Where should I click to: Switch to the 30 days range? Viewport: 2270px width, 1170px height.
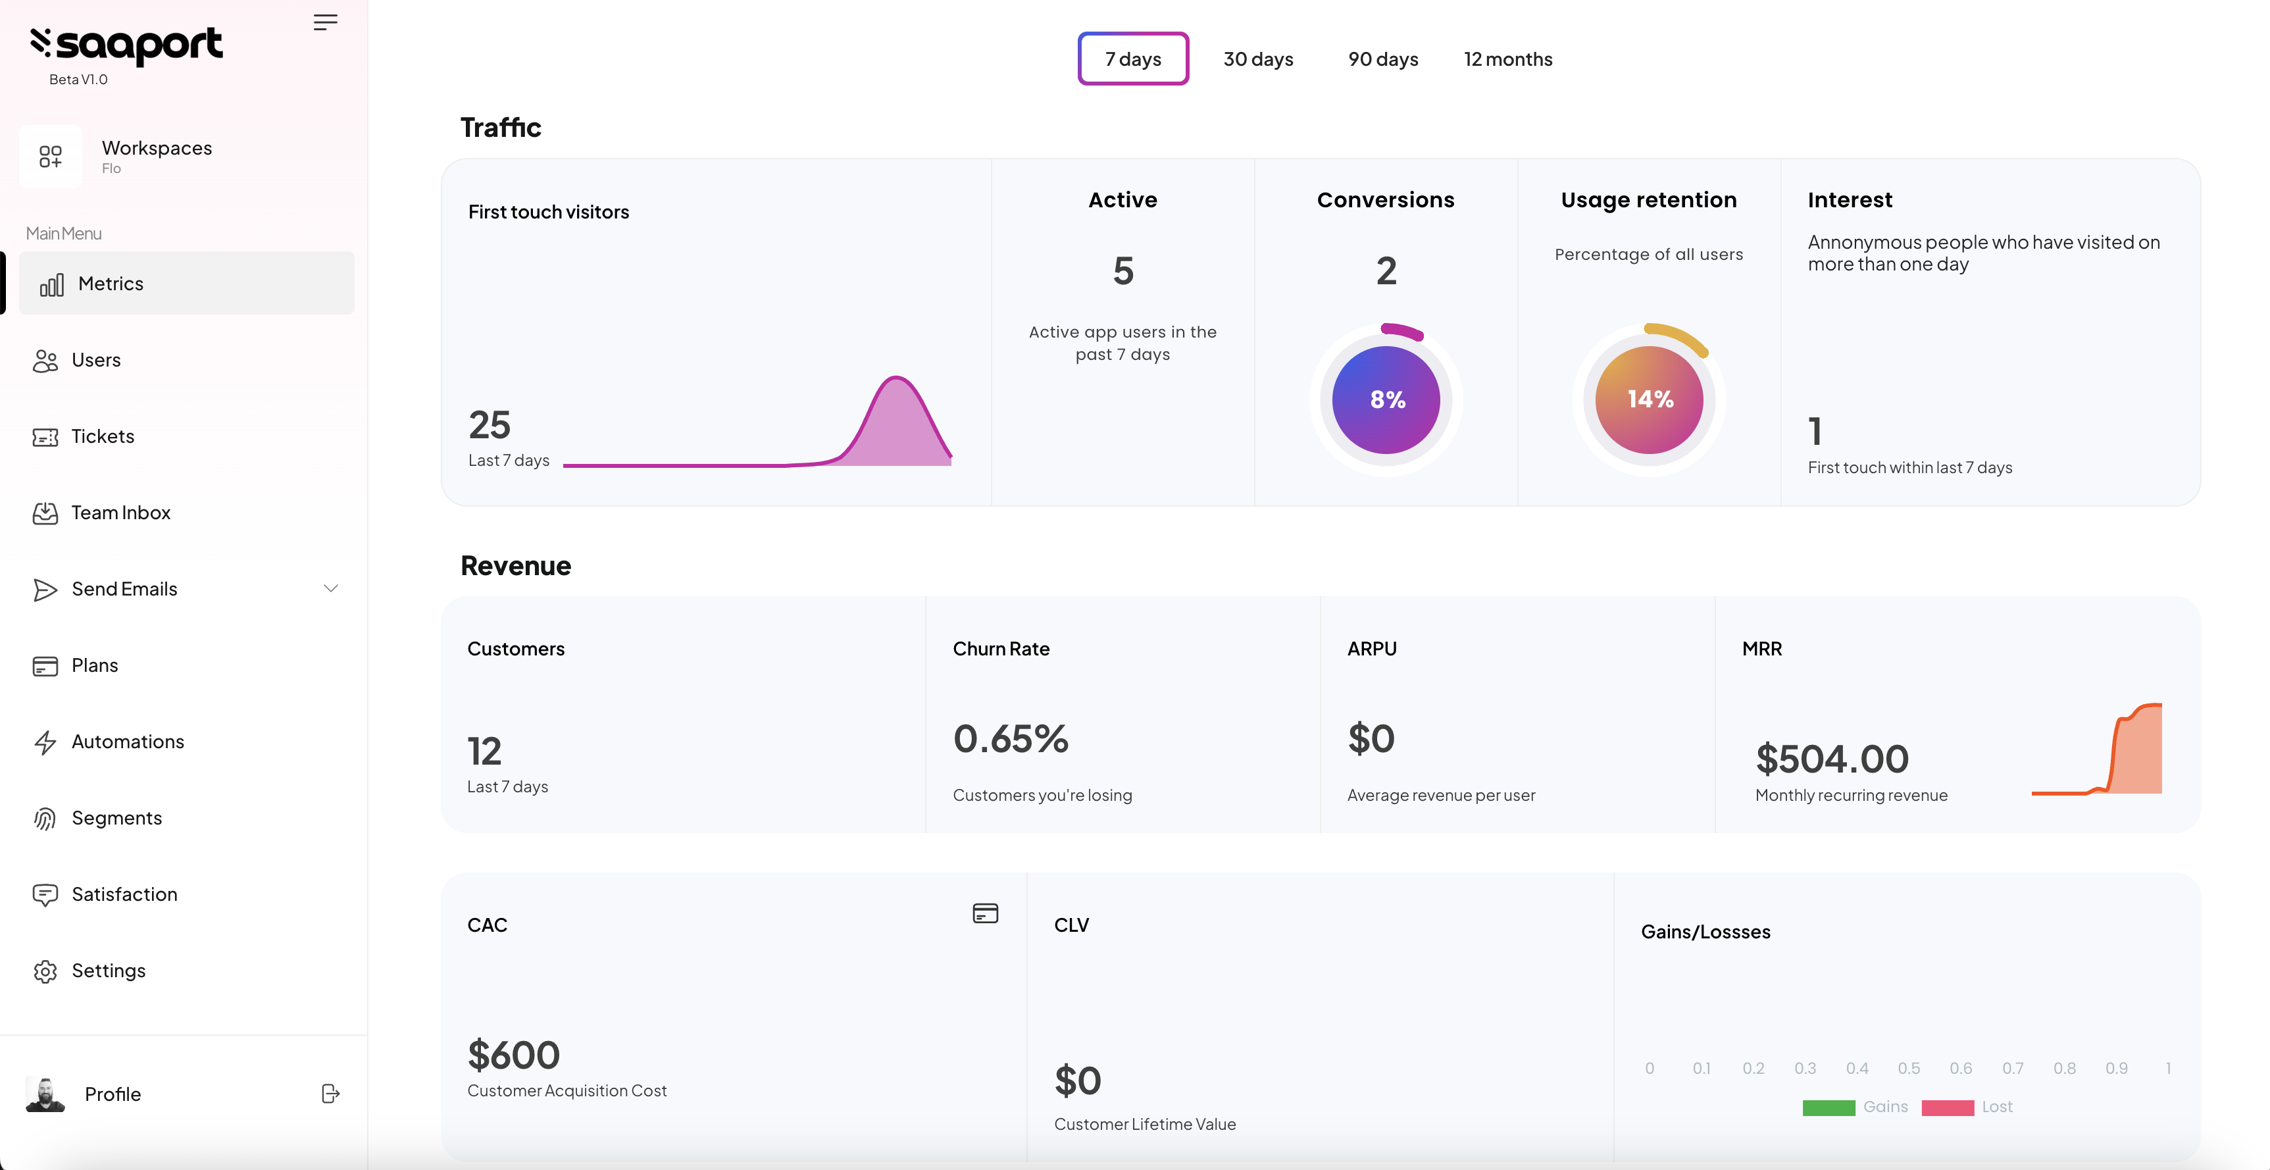pos(1257,59)
